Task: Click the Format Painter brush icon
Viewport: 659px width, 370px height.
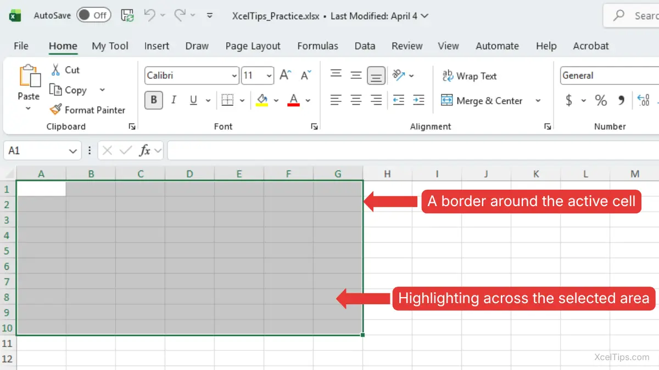Action: pos(55,110)
